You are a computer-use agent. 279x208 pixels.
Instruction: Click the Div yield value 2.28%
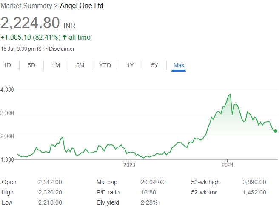pos(149,202)
